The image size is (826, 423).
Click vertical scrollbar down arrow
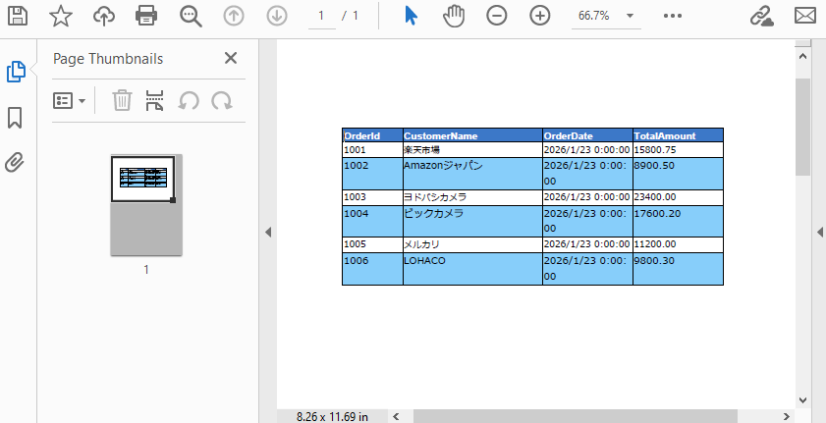pyautogui.click(x=802, y=400)
